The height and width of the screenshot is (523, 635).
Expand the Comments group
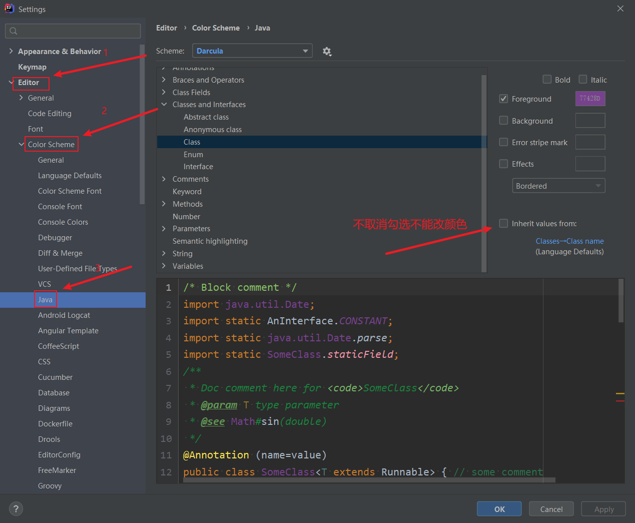(x=164, y=179)
